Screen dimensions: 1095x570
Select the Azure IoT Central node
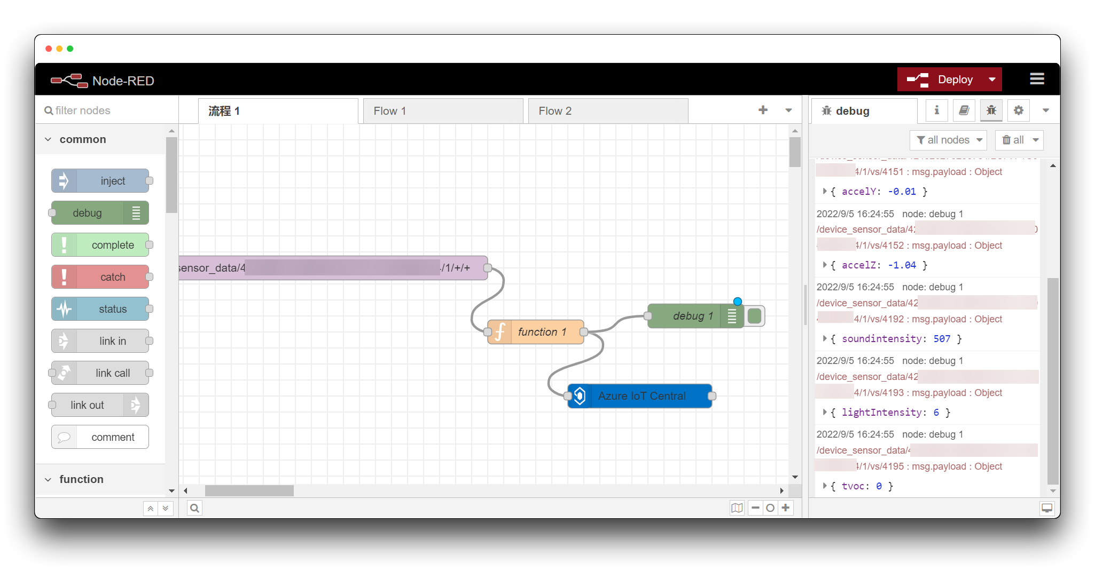tap(640, 396)
